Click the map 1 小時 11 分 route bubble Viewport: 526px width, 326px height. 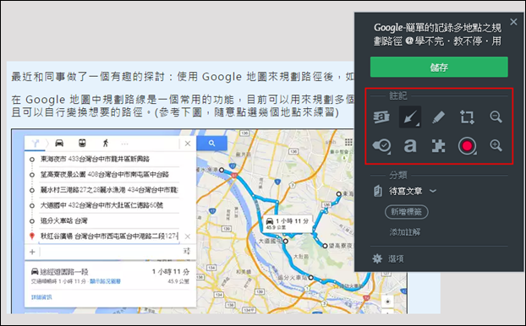[x=288, y=224]
